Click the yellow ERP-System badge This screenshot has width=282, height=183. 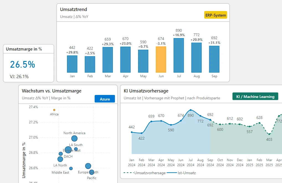click(216, 15)
